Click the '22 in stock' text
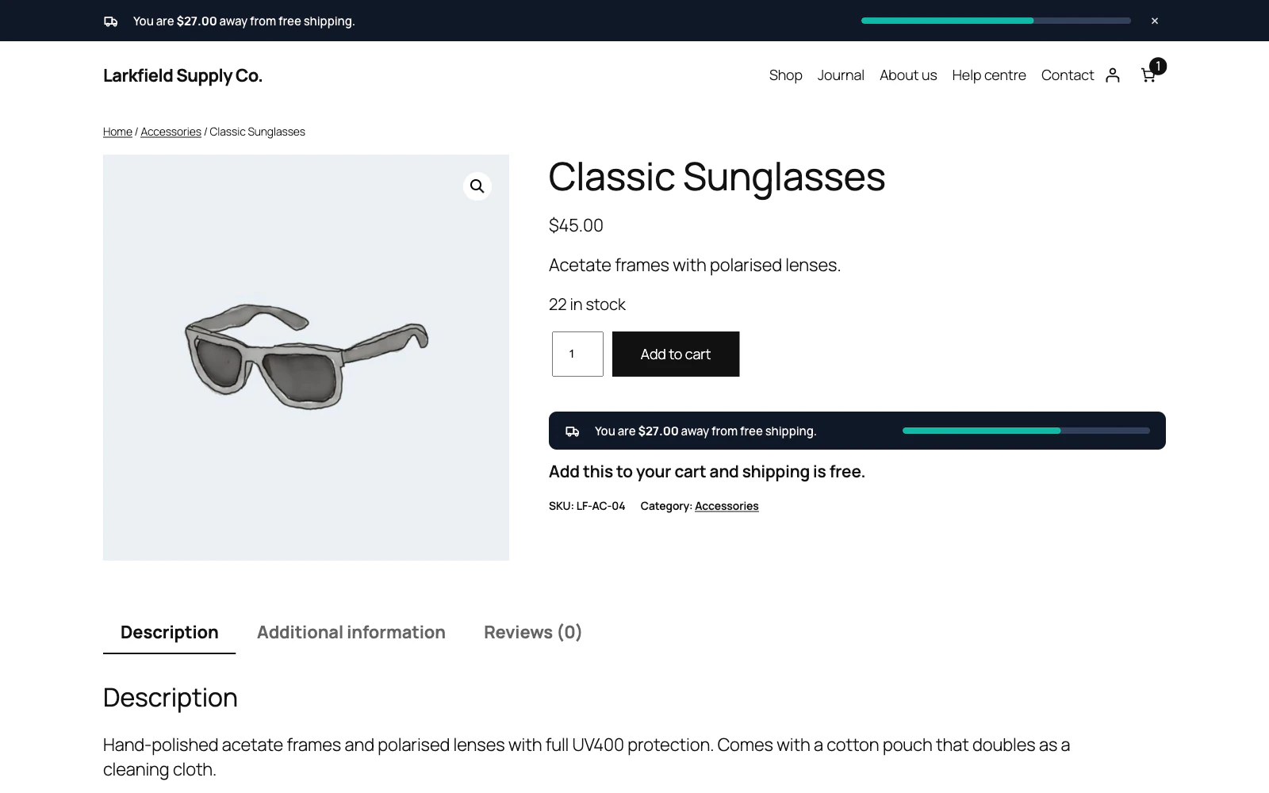The width and height of the screenshot is (1269, 793). (587, 305)
